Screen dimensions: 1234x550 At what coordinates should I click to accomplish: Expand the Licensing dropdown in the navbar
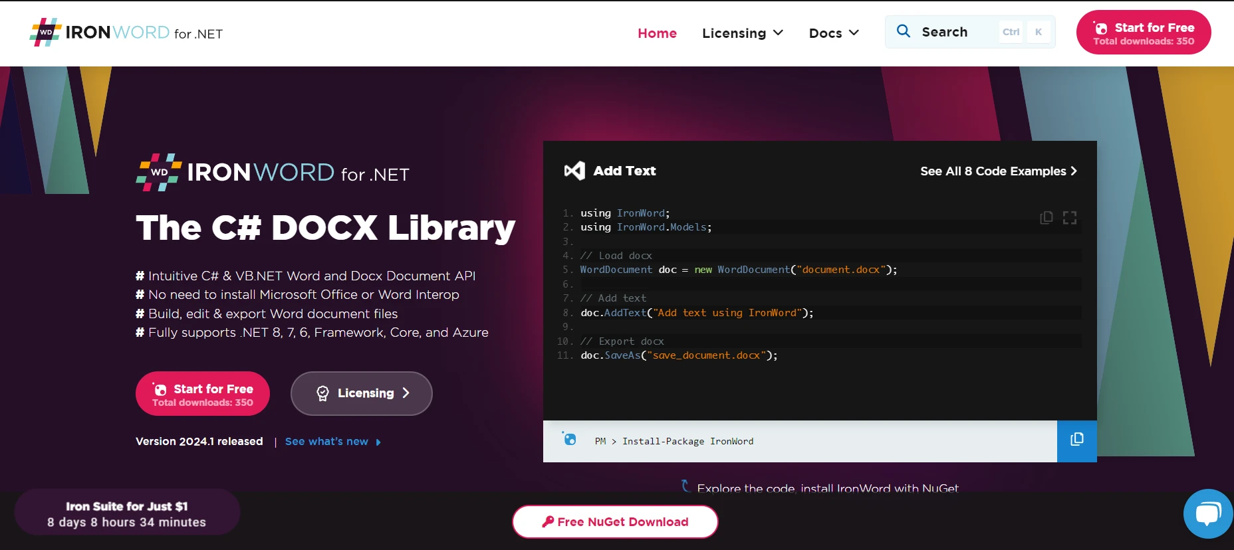click(742, 33)
